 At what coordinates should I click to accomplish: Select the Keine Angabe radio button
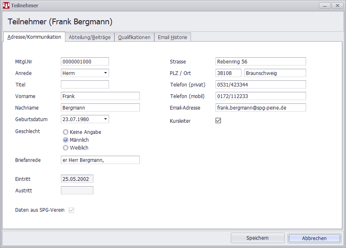click(x=65, y=132)
